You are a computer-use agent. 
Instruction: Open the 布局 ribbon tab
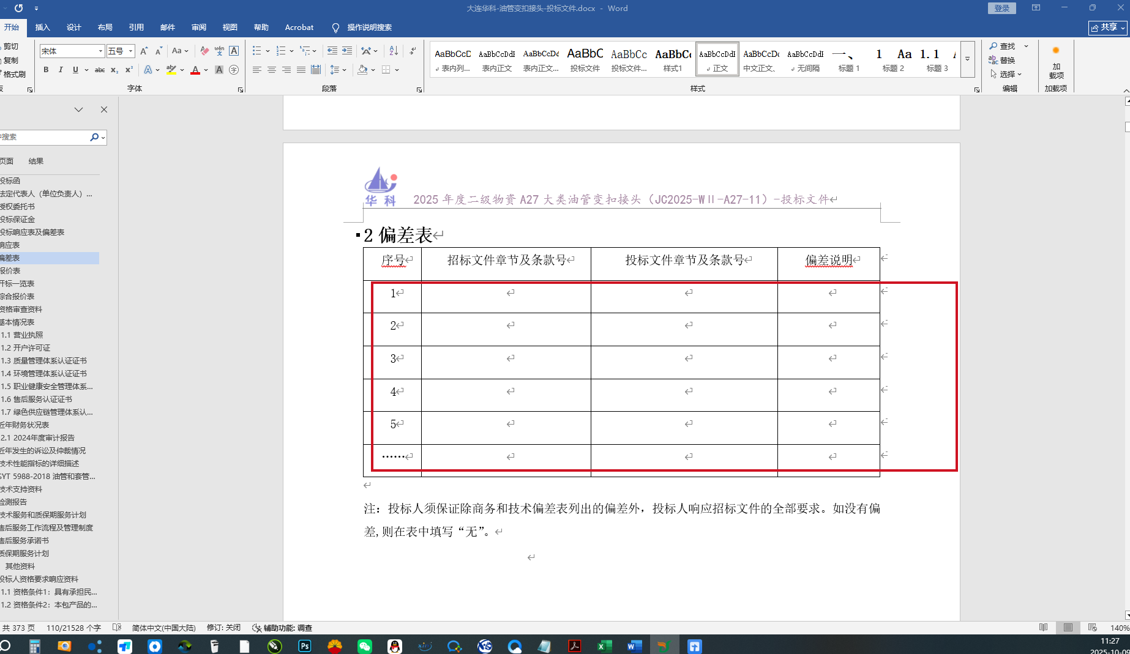point(105,28)
